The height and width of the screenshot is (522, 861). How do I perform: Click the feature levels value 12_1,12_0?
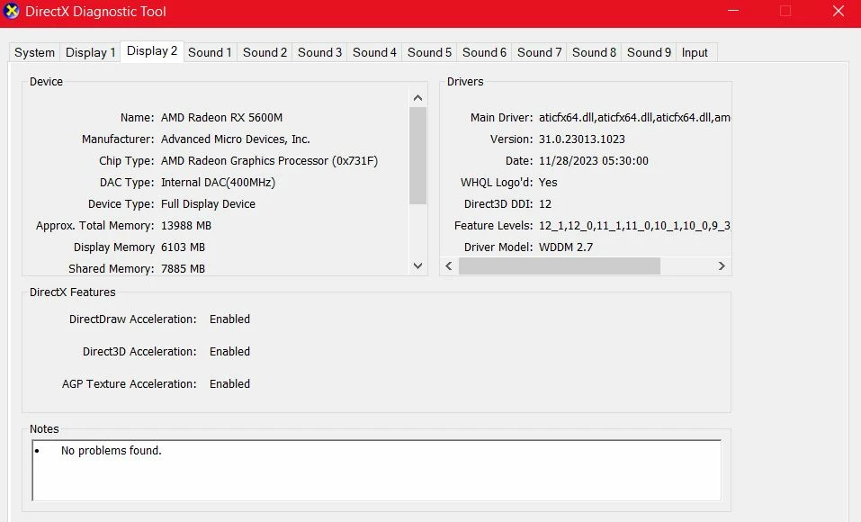pos(634,226)
